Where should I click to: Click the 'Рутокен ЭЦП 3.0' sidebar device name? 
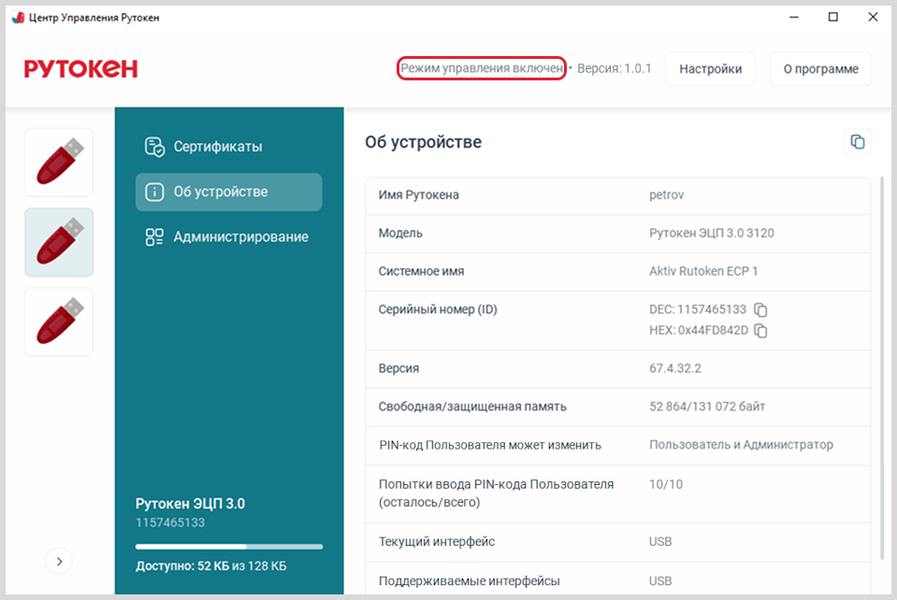point(190,504)
